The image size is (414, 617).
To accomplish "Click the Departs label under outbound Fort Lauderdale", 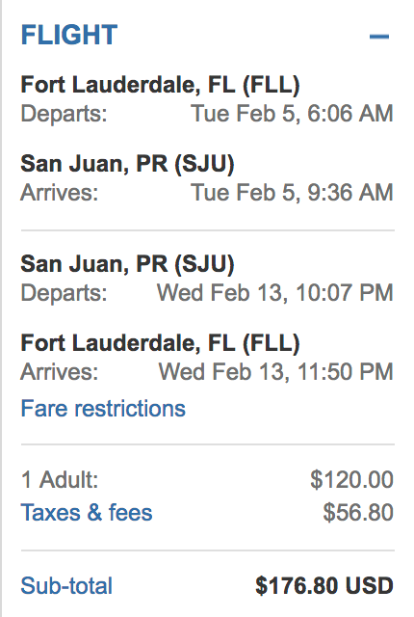I will [x=64, y=114].
